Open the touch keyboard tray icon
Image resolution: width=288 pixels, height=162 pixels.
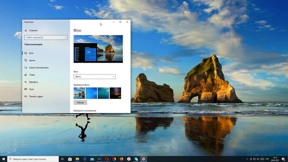262,159
